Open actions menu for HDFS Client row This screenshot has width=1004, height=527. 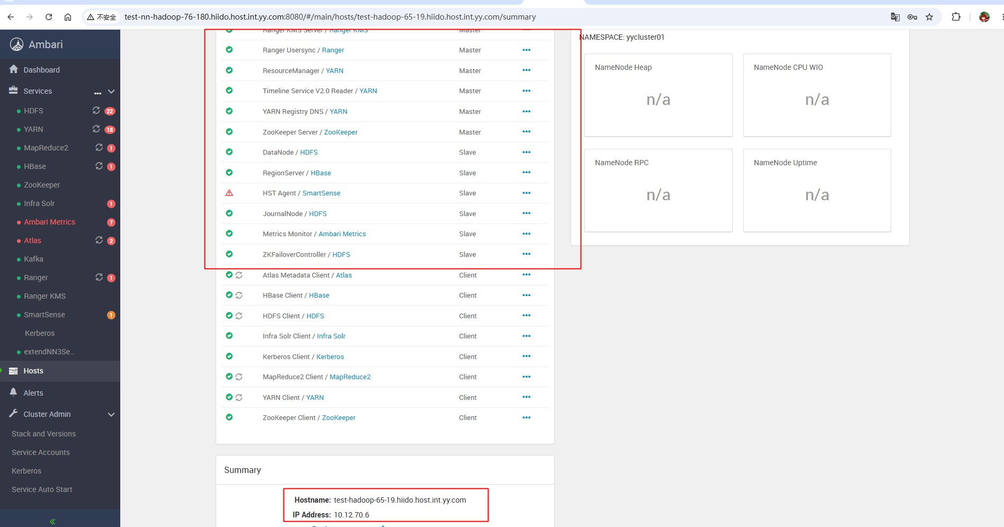pyautogui.click(x=526, y=316)
